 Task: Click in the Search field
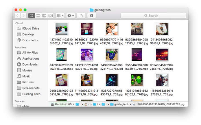pyautogui.click(x=154, y=16)
